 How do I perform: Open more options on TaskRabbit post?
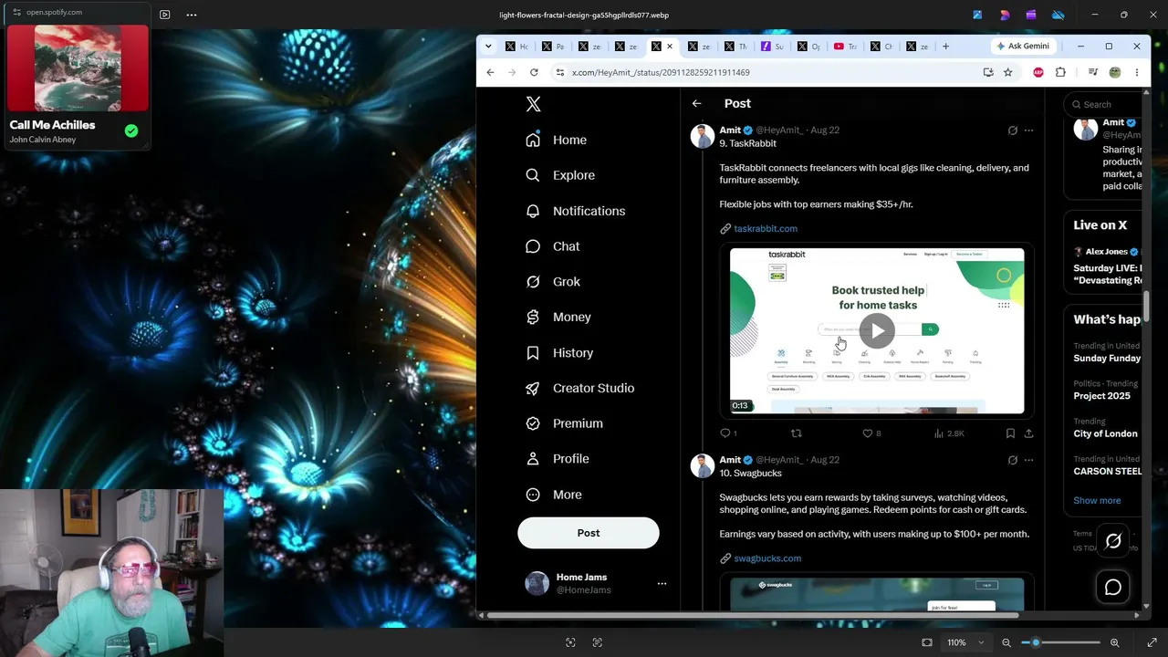coord(1028,130)
